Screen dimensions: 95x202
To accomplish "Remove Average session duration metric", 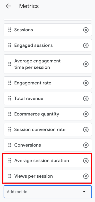I will [x=86, y=161].
